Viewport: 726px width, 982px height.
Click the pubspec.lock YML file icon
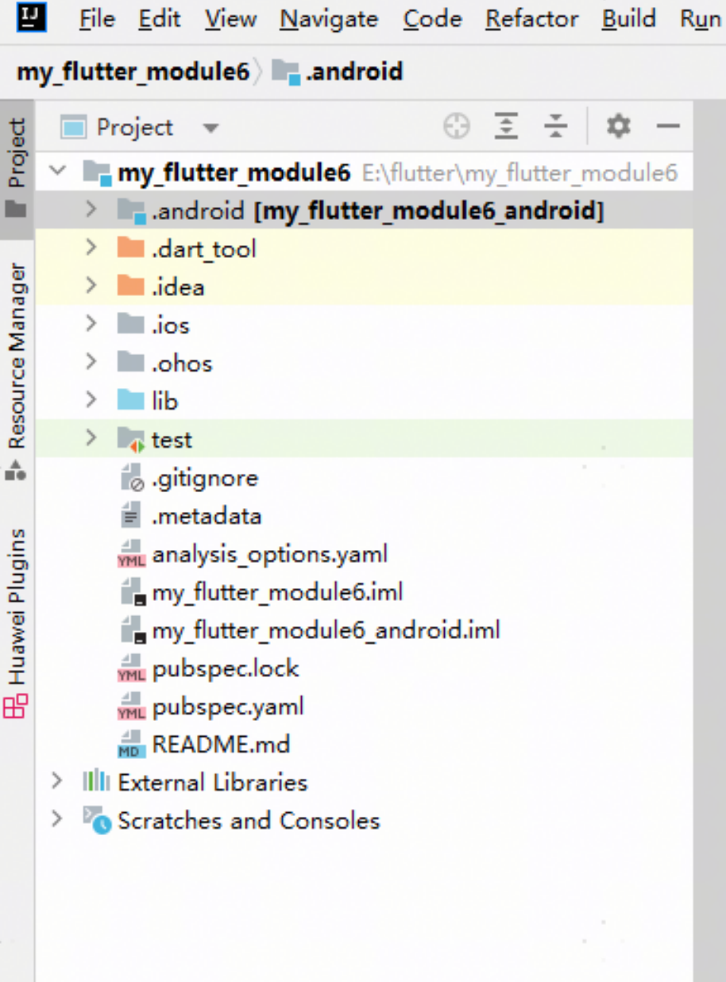click(x=131, y=668)
